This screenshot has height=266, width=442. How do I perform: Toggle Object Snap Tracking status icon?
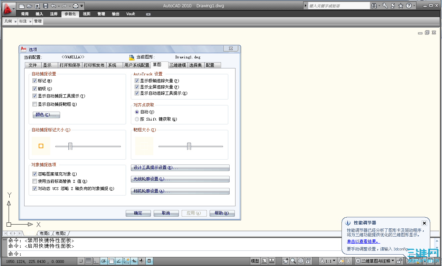119,261
